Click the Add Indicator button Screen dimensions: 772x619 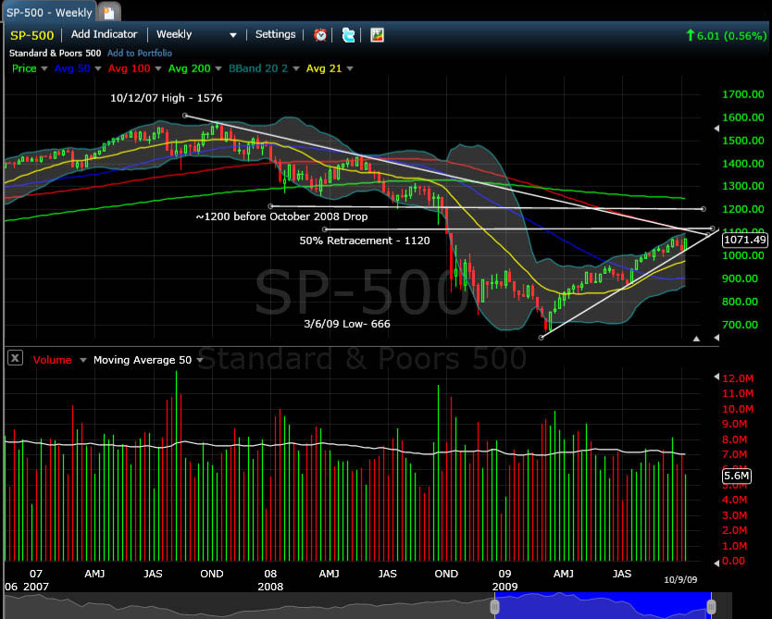click(x=106, y=35)
